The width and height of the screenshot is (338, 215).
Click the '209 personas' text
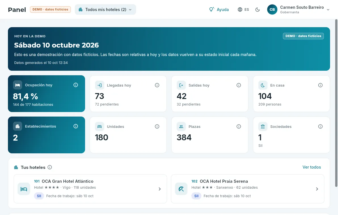(x=270, y=104)
